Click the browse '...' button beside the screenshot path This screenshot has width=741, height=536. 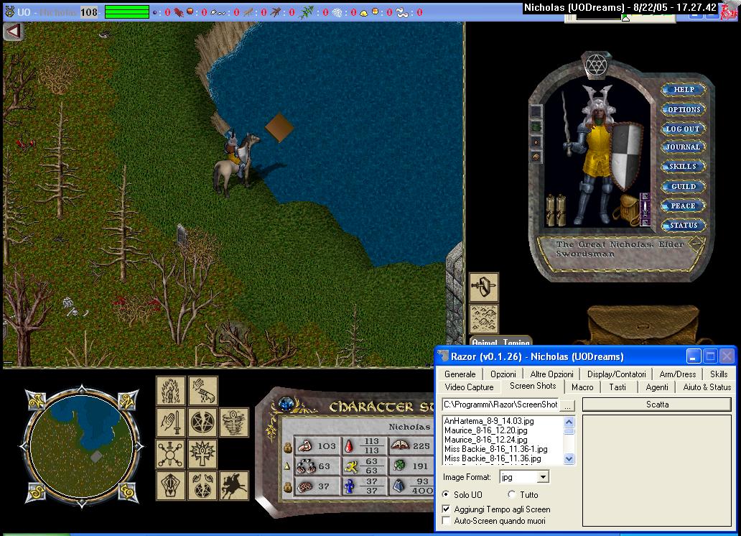(567, 405)
